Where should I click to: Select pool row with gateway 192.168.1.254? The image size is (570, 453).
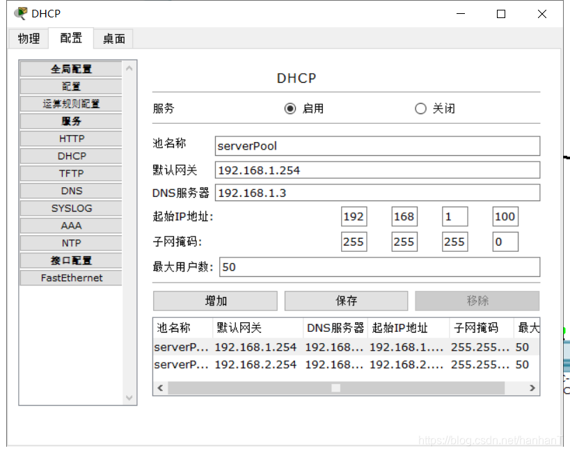346,347
